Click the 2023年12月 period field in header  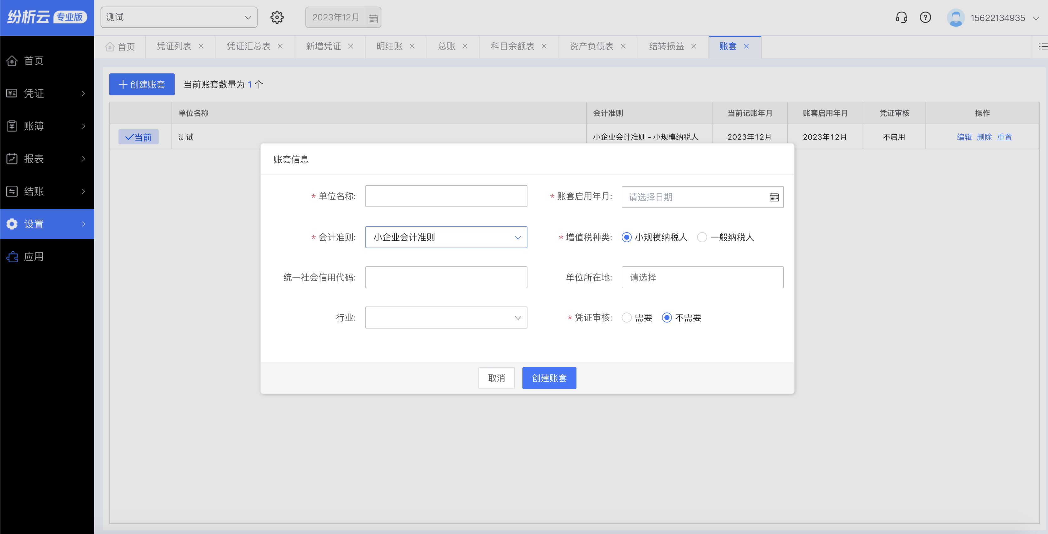pos(343,18)
